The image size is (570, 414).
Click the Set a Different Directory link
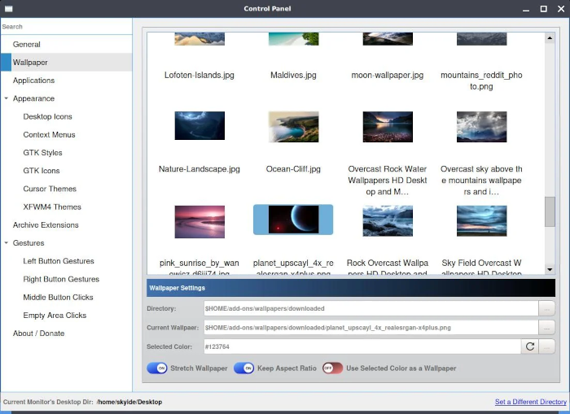point(530,402)
